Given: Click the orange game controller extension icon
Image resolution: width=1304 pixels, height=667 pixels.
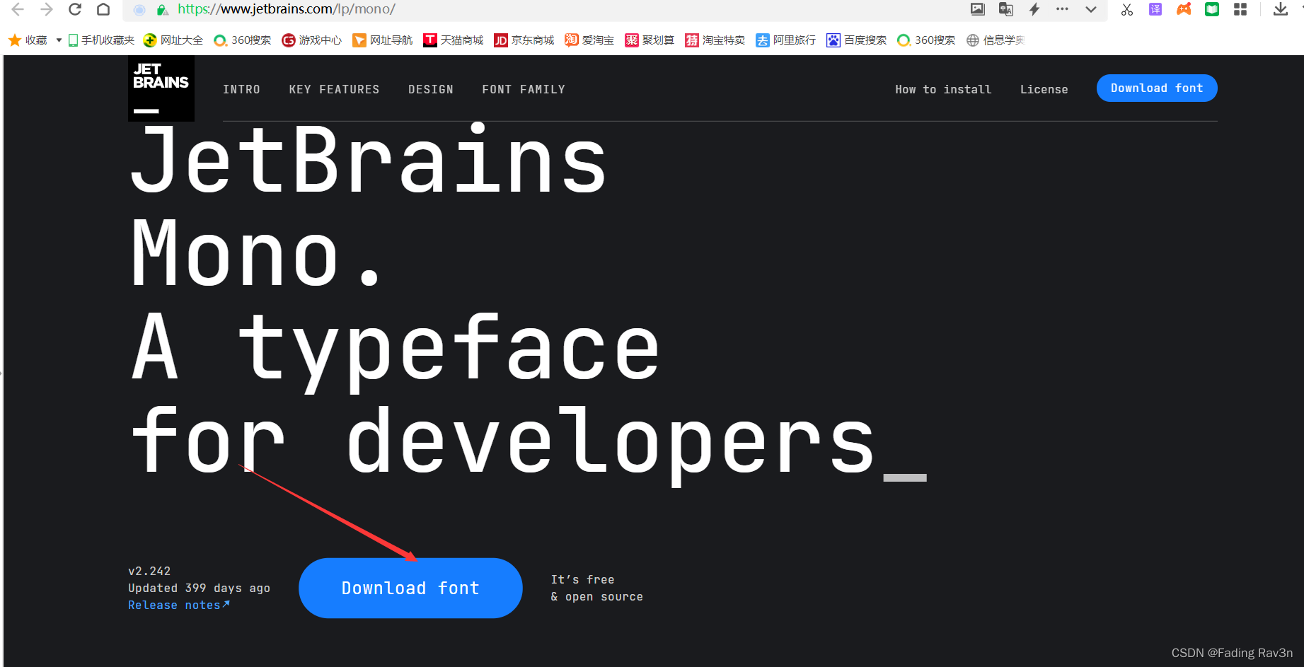Looking at the screenshot, I should click(x=1184, y=9).
